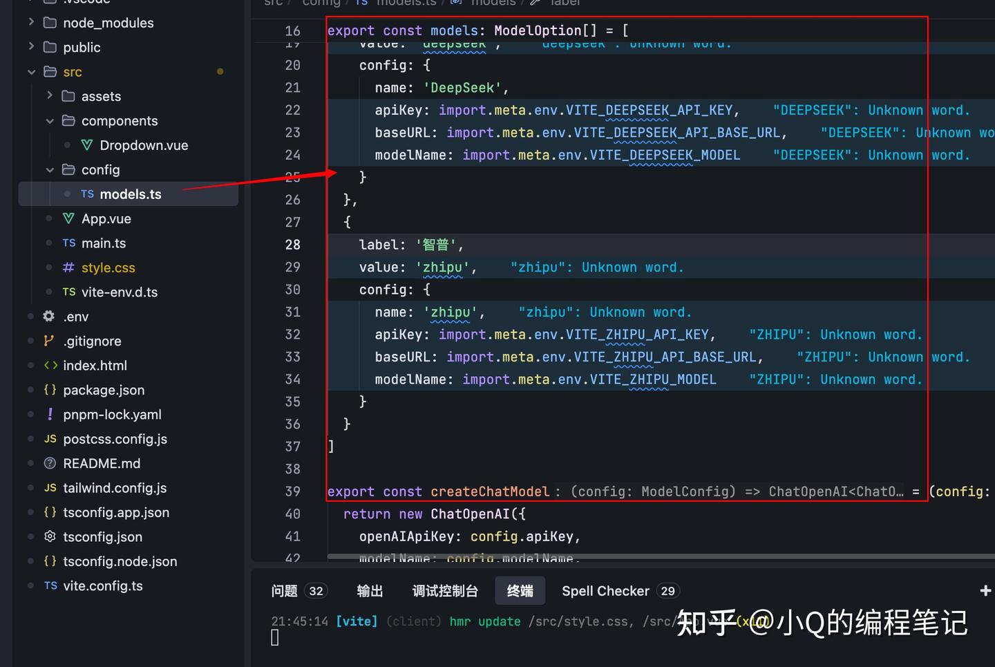This screenshot has width=995, height=667.
Task: Click the JS icon beside tailwind.config.js
Action: coord(50,488)
